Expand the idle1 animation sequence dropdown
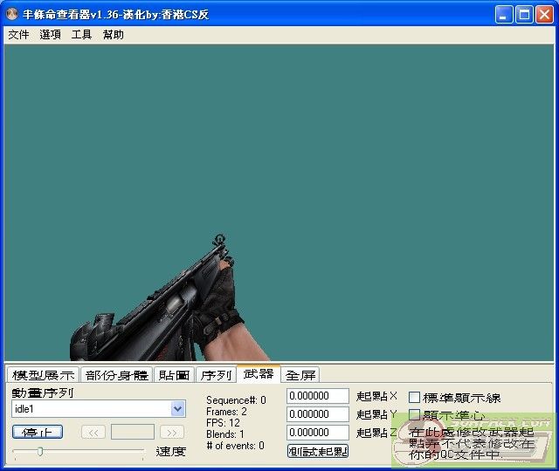This screenshot has width=559, height=471. (177, 409)
